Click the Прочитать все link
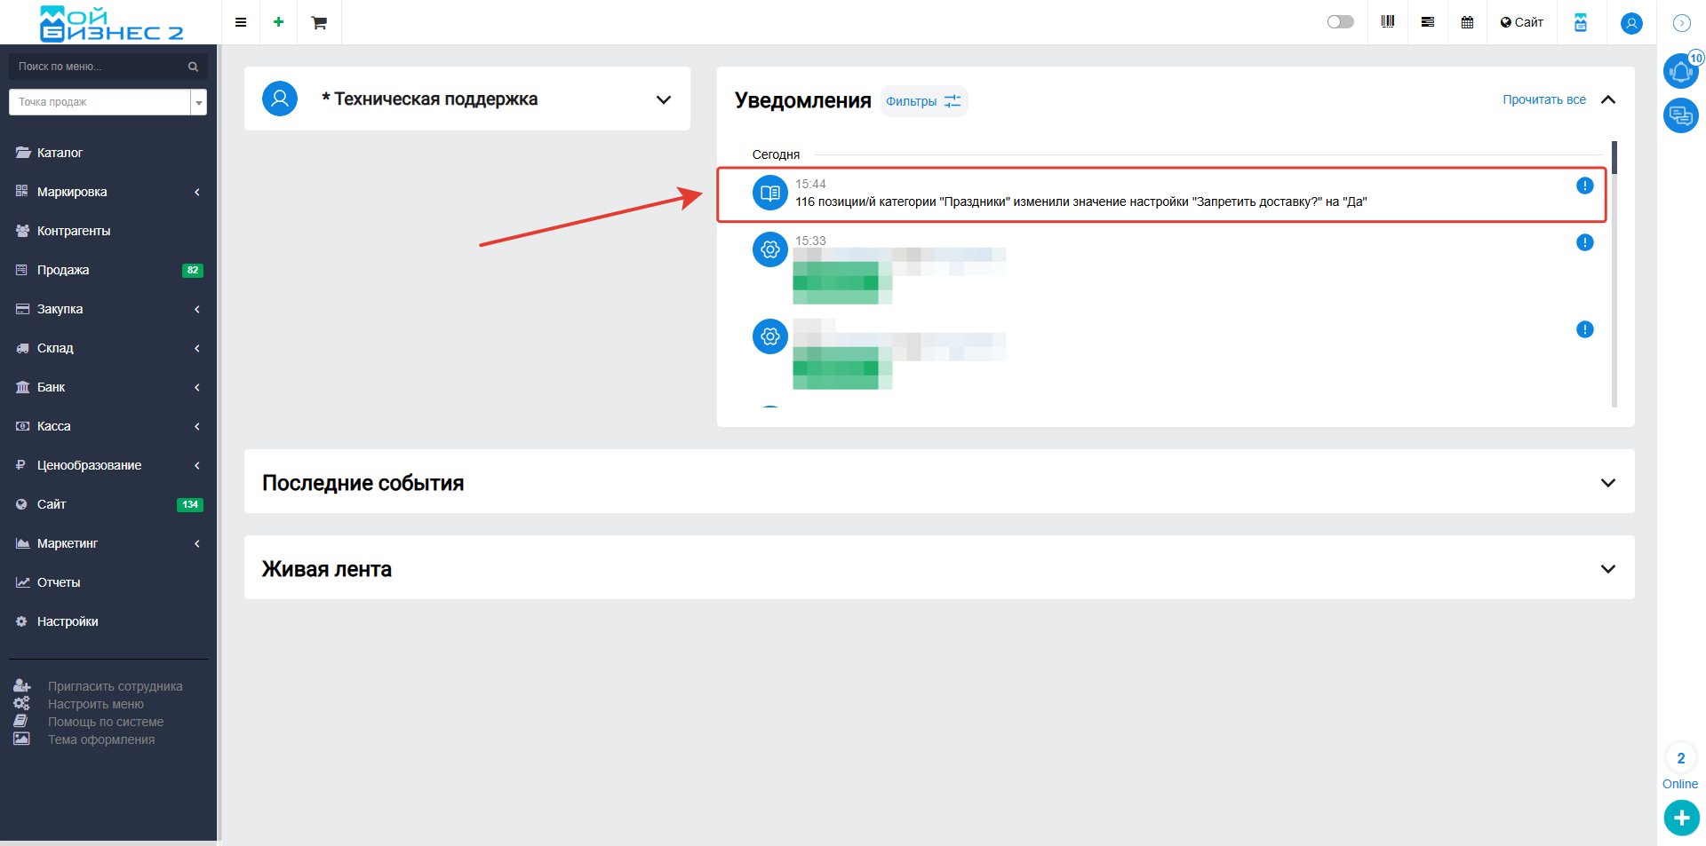 coord(1543,99)
